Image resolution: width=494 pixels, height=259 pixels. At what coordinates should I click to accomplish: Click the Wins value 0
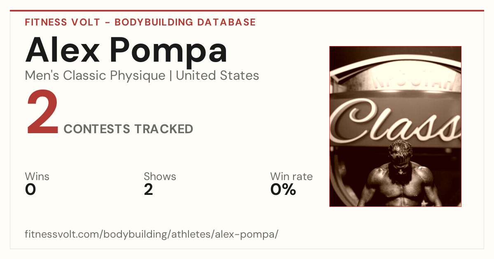pyautogui.click(x=30, y=190)
